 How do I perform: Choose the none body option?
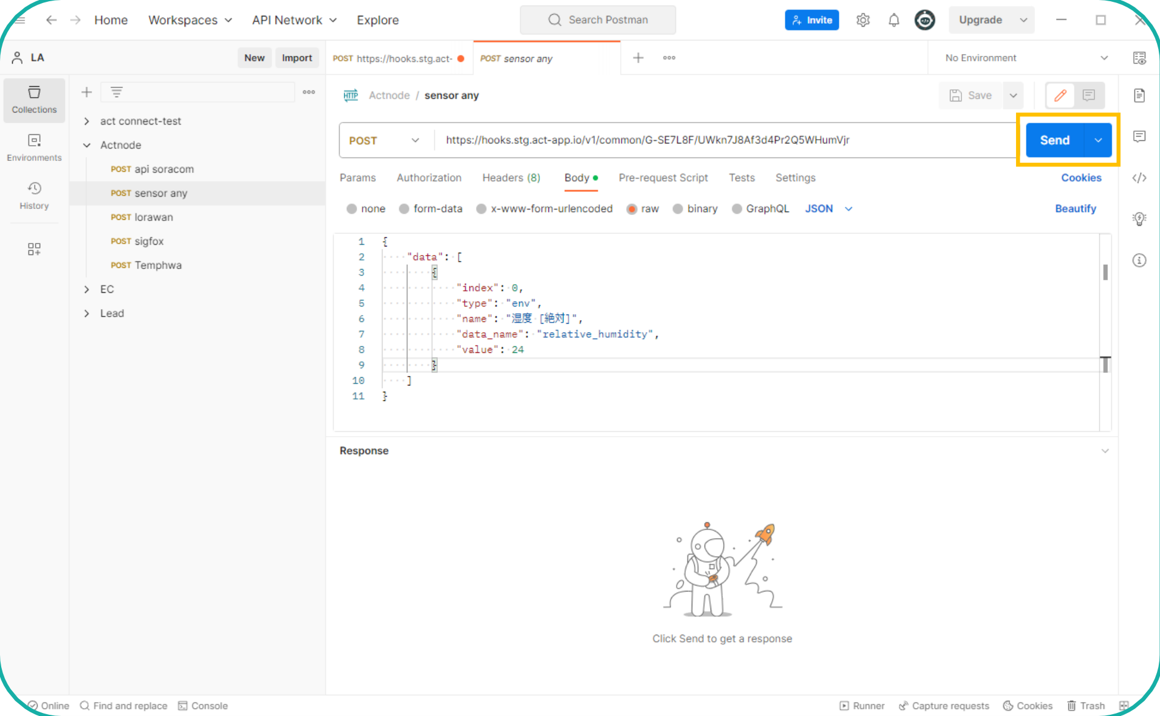(366, 208)
